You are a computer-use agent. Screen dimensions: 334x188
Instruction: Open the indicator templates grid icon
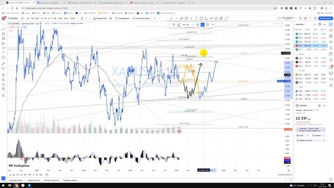tap(110, 18)
